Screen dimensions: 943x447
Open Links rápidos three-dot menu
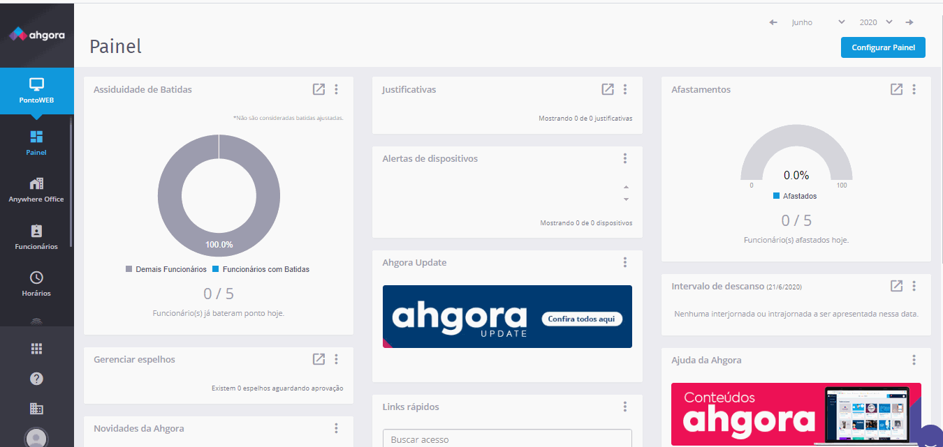[625, 407]
